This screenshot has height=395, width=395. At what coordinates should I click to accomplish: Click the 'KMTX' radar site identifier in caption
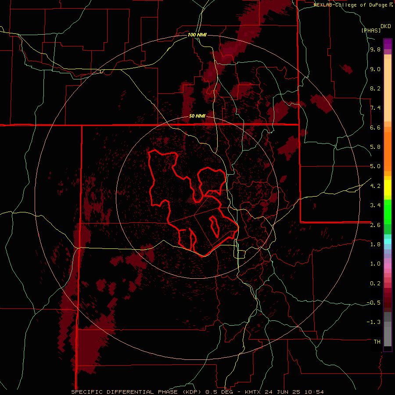coord(252,392)
